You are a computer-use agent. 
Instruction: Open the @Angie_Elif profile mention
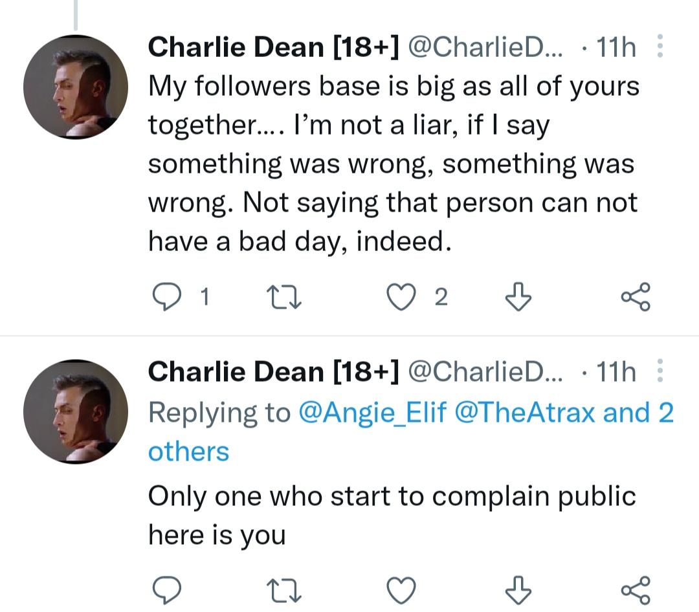pos(372,413)
